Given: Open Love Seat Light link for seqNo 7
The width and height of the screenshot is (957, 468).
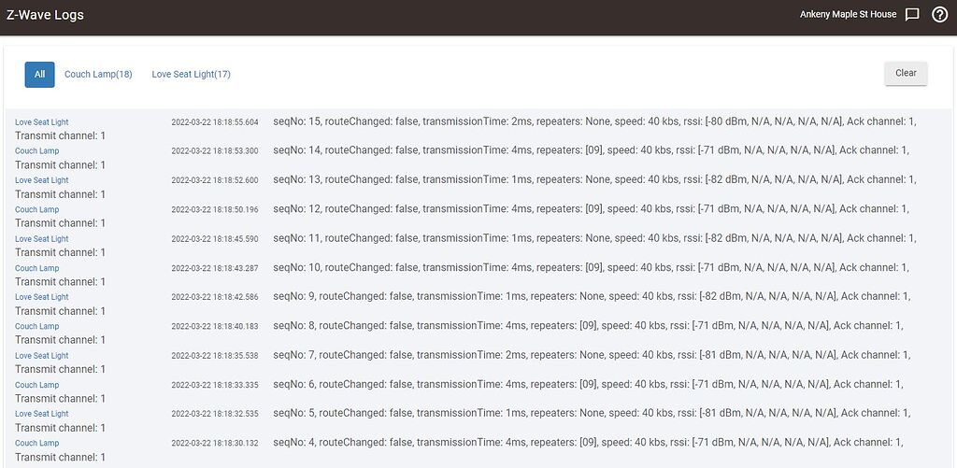Looking at the screenshot, I should tap(41, 355).
